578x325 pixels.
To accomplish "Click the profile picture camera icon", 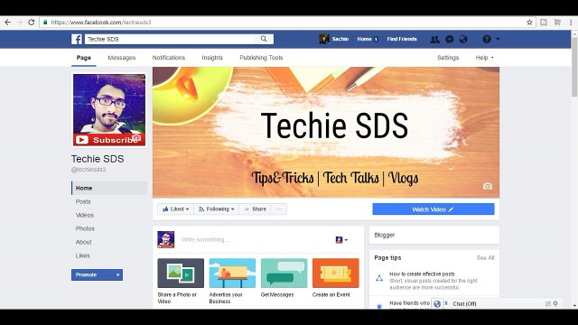I will pos(136,138).
